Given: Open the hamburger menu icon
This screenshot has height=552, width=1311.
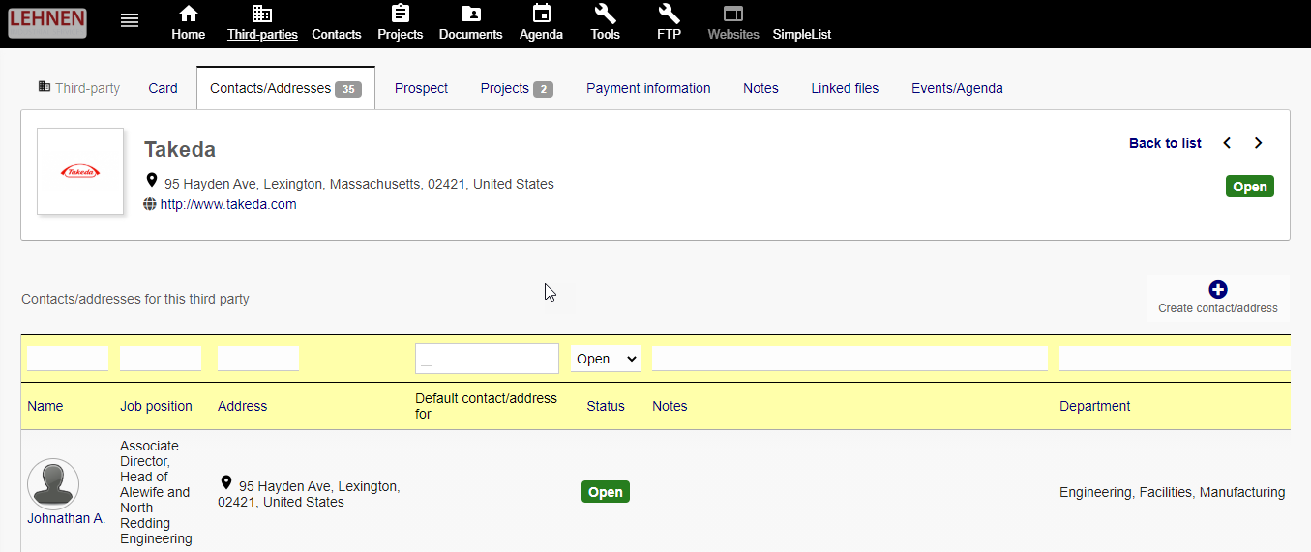Looking at the screenshot, I should pos(130,20).
